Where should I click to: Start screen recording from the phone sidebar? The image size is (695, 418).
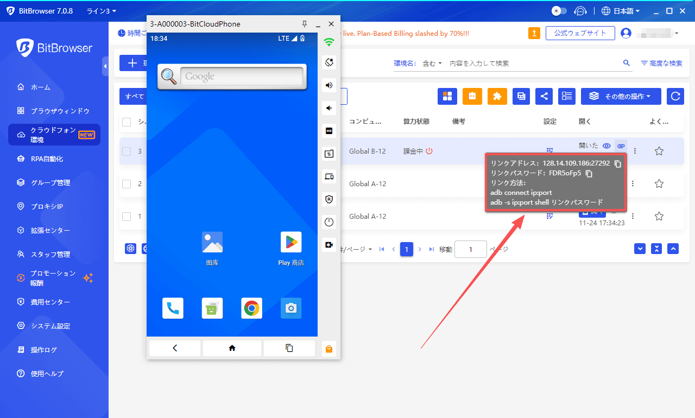click(x=329, y=245)
